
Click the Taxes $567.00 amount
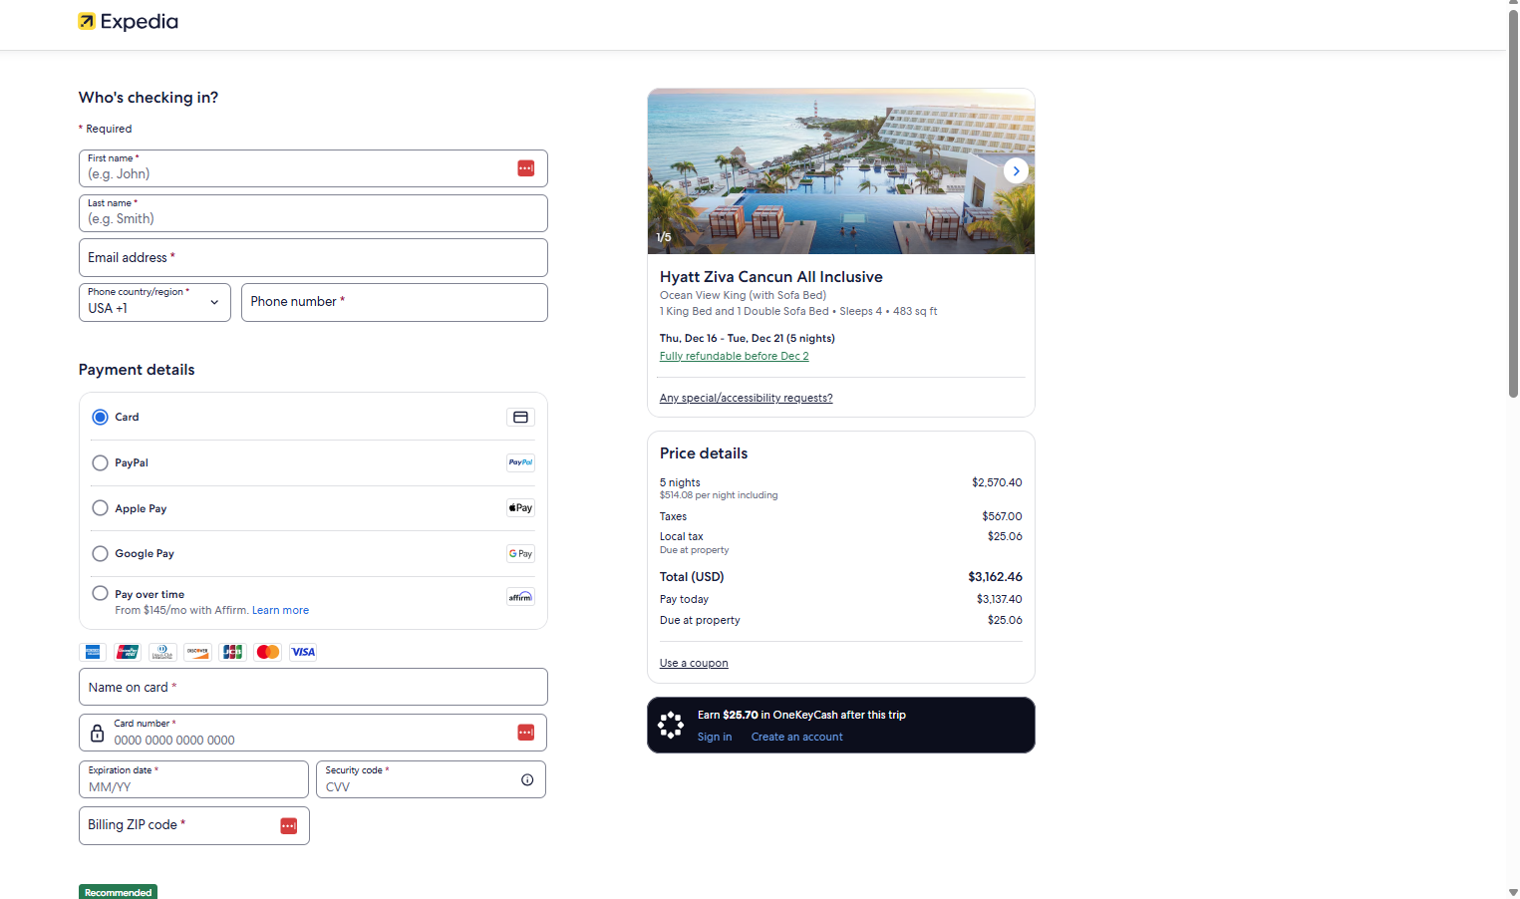pyautogui.click(x=1002, y=516)
